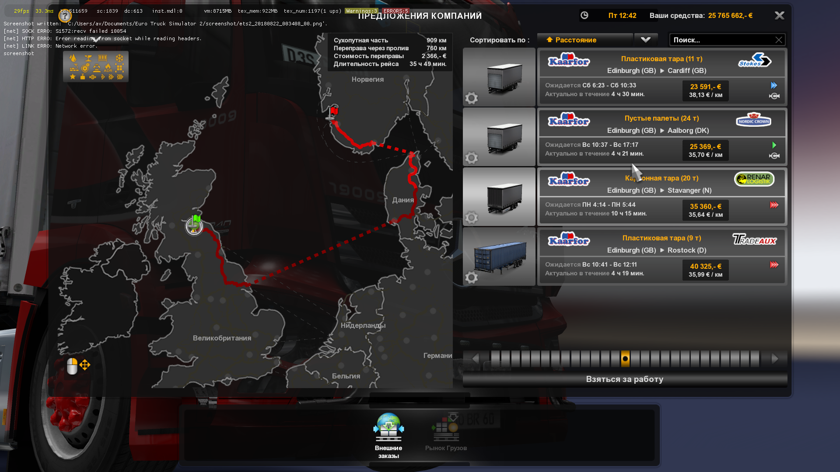Click the highlighted current page marker

click(x=625, y=359)
